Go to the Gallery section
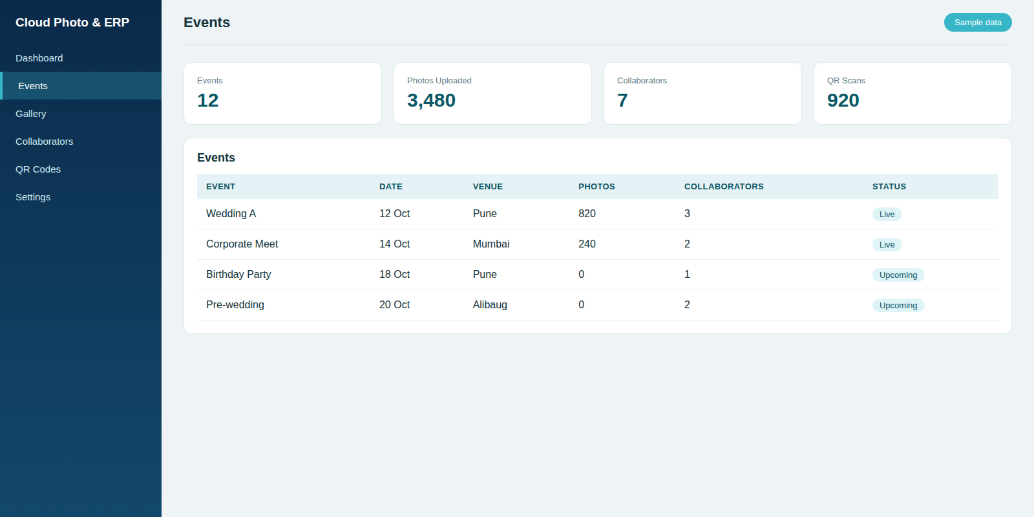Screen dimensions: 1034x517 [x=81, y=114]
